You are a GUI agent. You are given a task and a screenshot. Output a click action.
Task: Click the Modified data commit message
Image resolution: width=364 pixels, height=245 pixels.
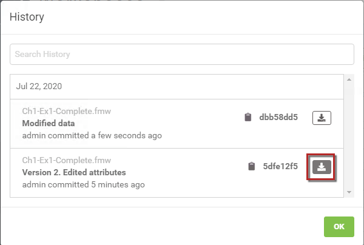[x=49, y=123]
